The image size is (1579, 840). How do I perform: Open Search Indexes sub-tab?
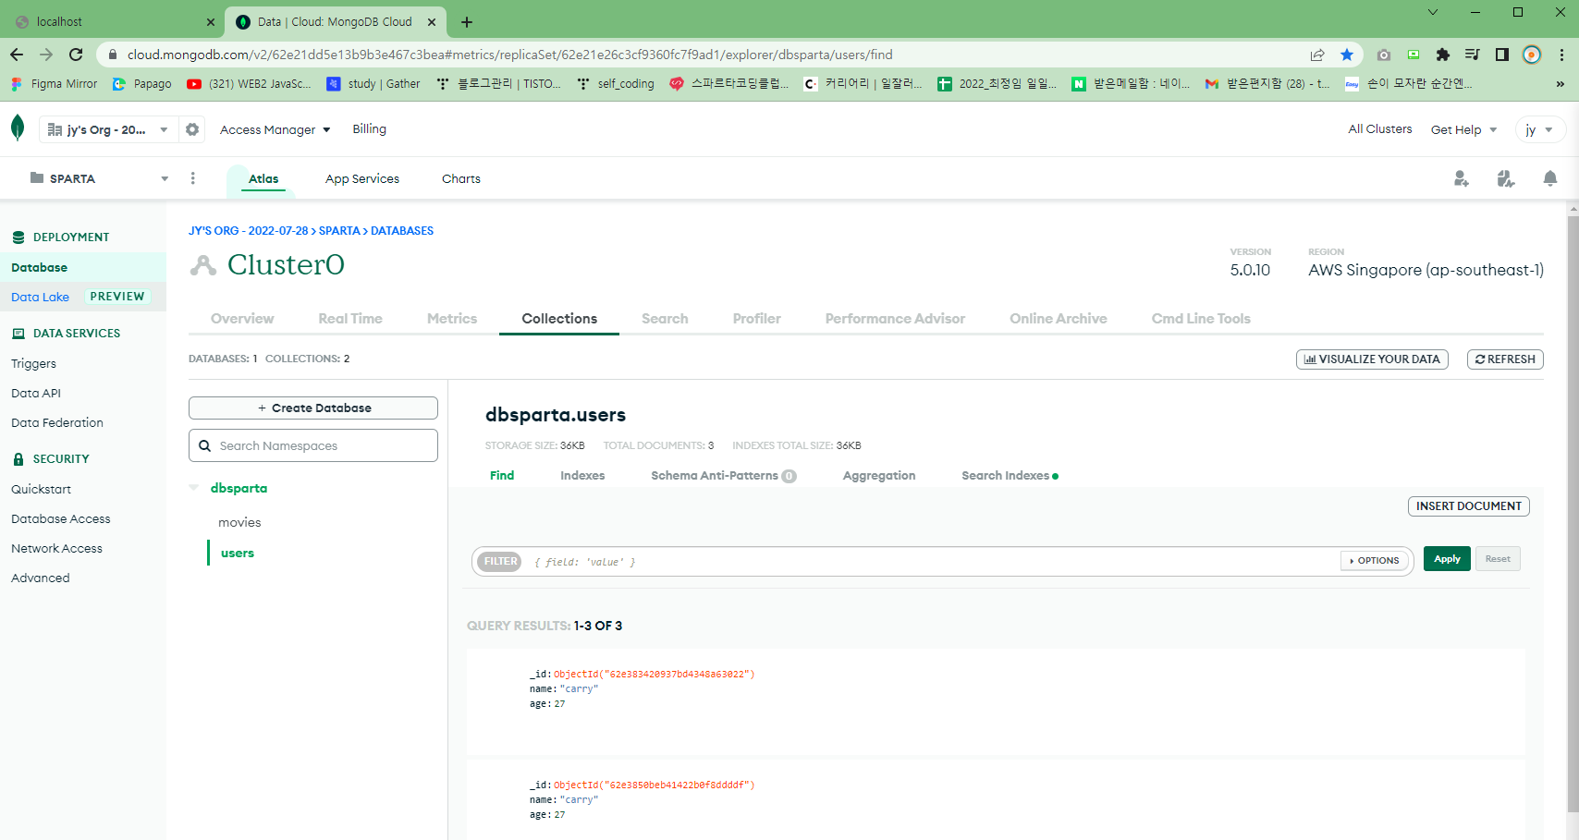1010,476
